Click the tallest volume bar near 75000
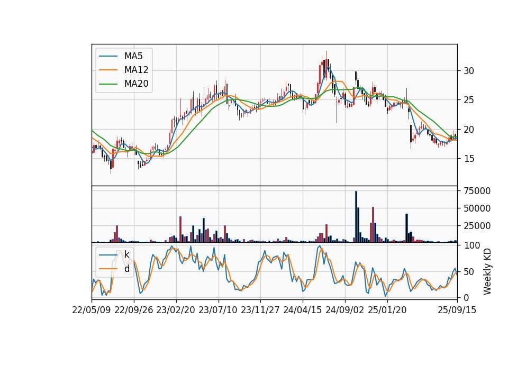This screenshot has height=365, width=508. point(356,217)
